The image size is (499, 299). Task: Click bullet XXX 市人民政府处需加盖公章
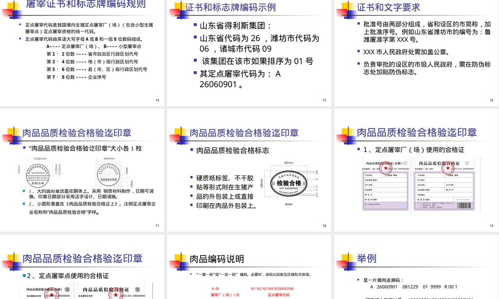point(406,52)
